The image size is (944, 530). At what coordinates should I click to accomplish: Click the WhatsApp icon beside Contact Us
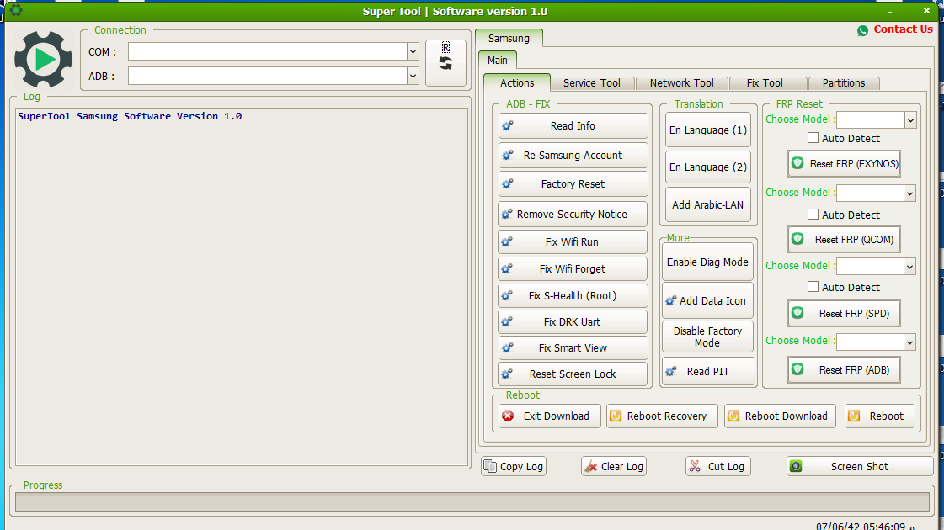coord(862,30)
